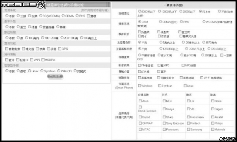Tick the 紅外線 checkbox
Image resolution: width=237 pixels, height=142 pixels.
coord(140,72)
